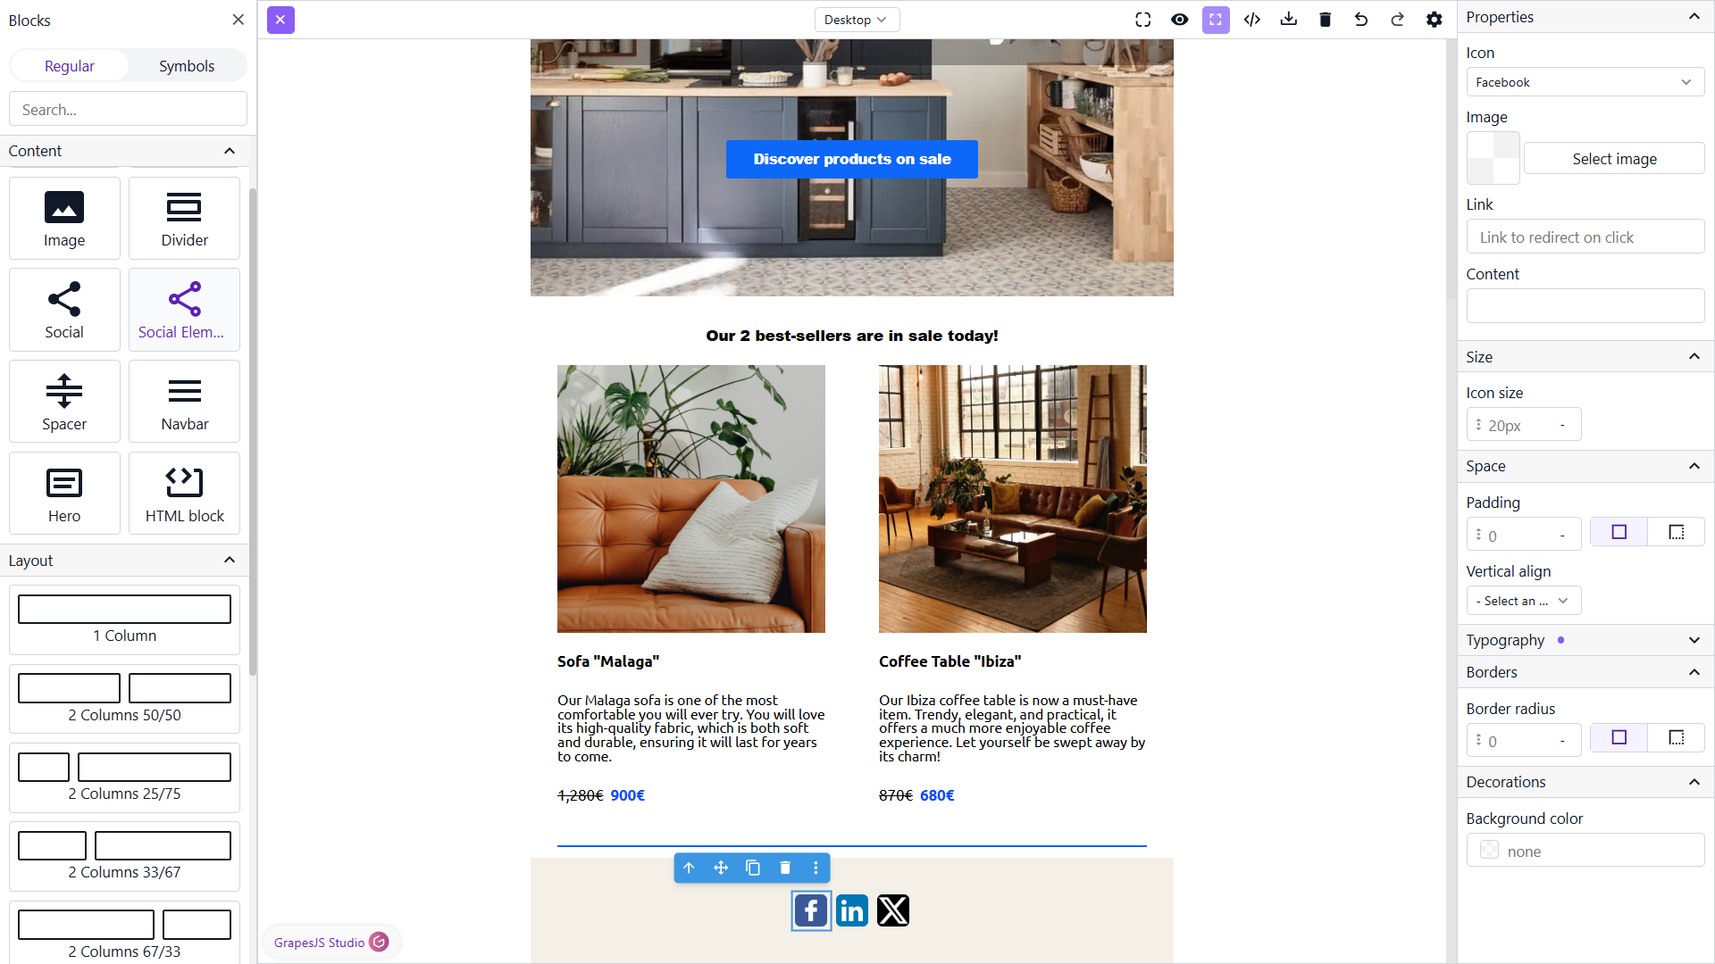Open the Desktop device dropdown

coord(857,20)
